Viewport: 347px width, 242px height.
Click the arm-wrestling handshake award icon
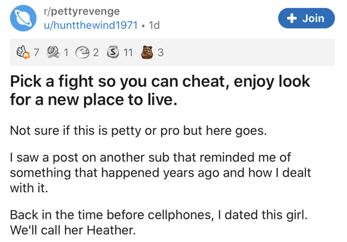[x=52, y=54]
